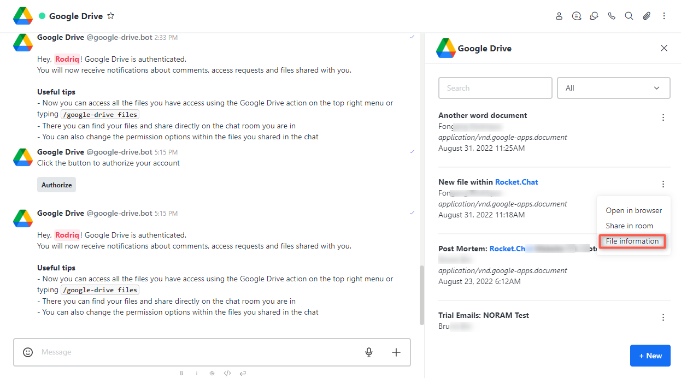The image size is (681, 378).
Task: Open the composer plus attachment menu
Action: click(396, 352)
